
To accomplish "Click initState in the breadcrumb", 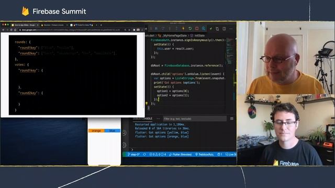I will 199,36.
